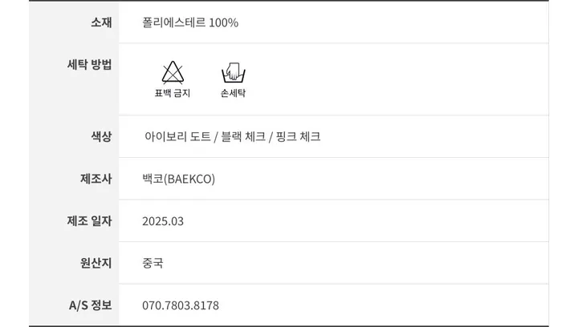Click the 중국 origin value
The image size is (578, 327).
coord(153,264)
